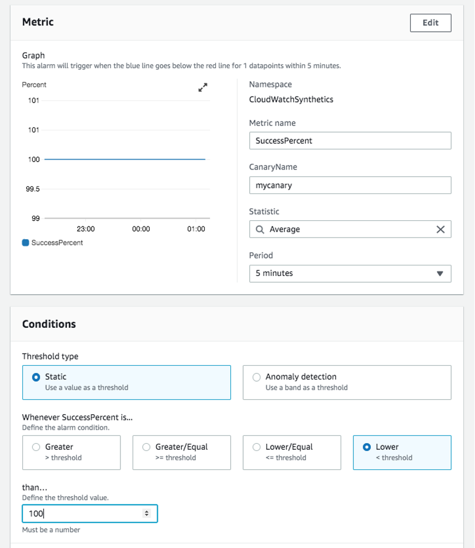The image size is (475, 548).
Task: Choose the Lower/Equal threshold condition
Action: tap(257, 447)
